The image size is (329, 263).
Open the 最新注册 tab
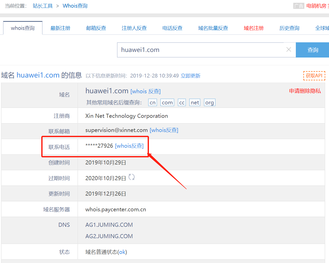[60, 28]
